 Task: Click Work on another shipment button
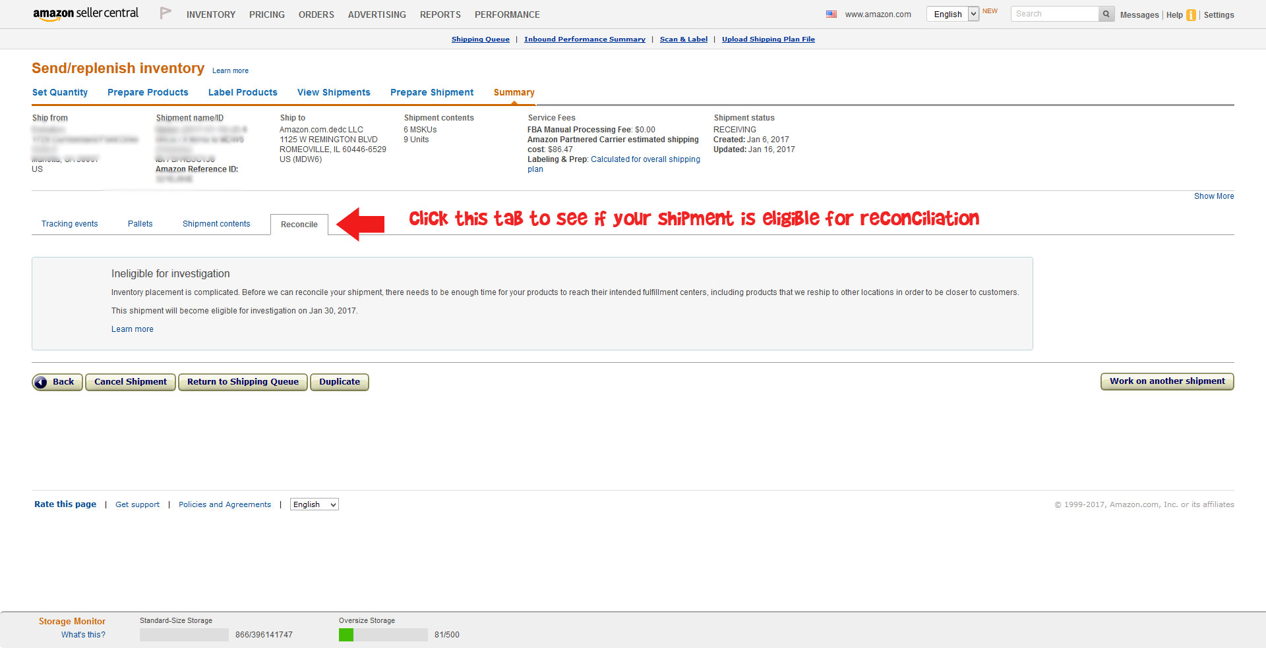pyautogui.click(x=1167, y=381)
